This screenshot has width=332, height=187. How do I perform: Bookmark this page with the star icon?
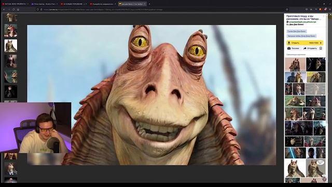(x=287, y=9)
